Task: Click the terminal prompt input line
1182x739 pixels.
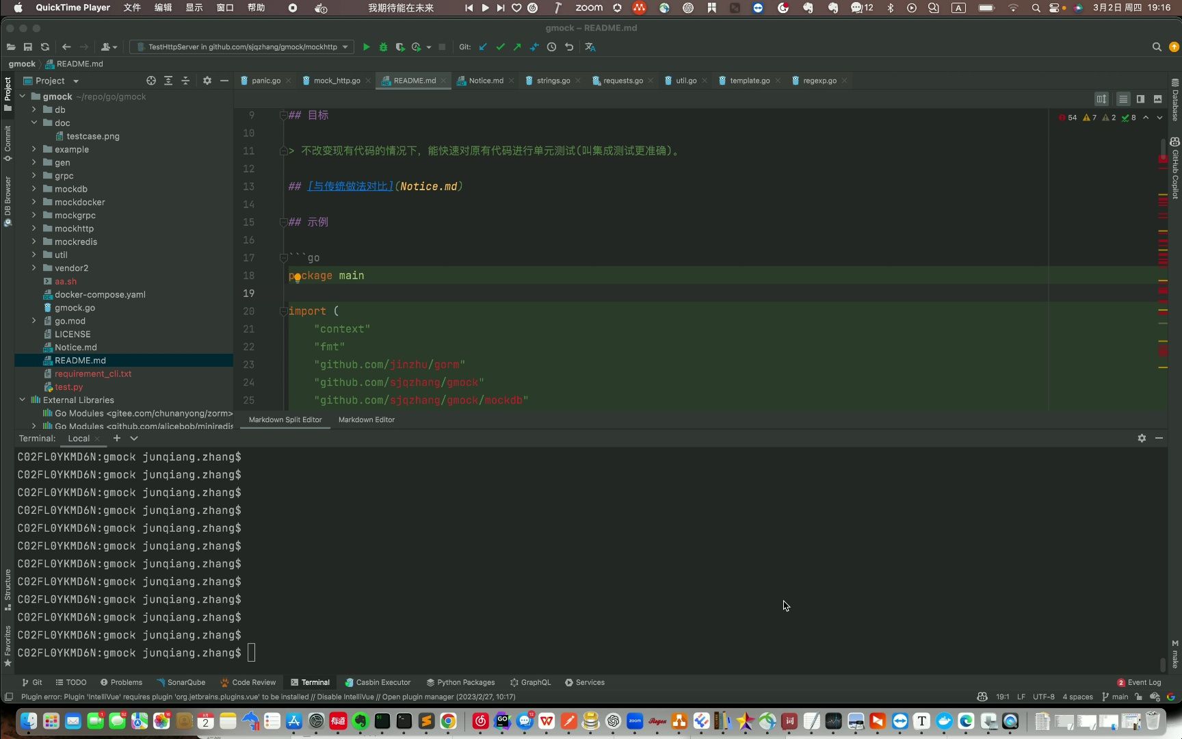Action: (251, 653)
